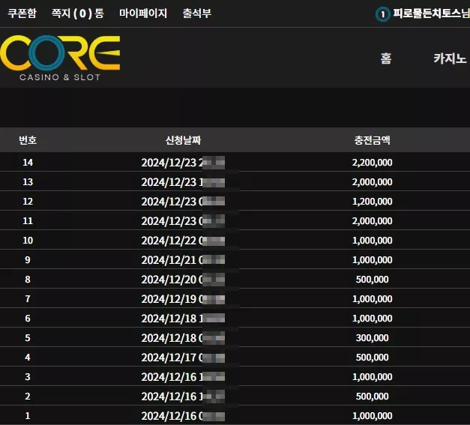Click the 충전금액 column header
Image resolution: width=470 pixels, height=425 pixels.
(x=372, y=140)
